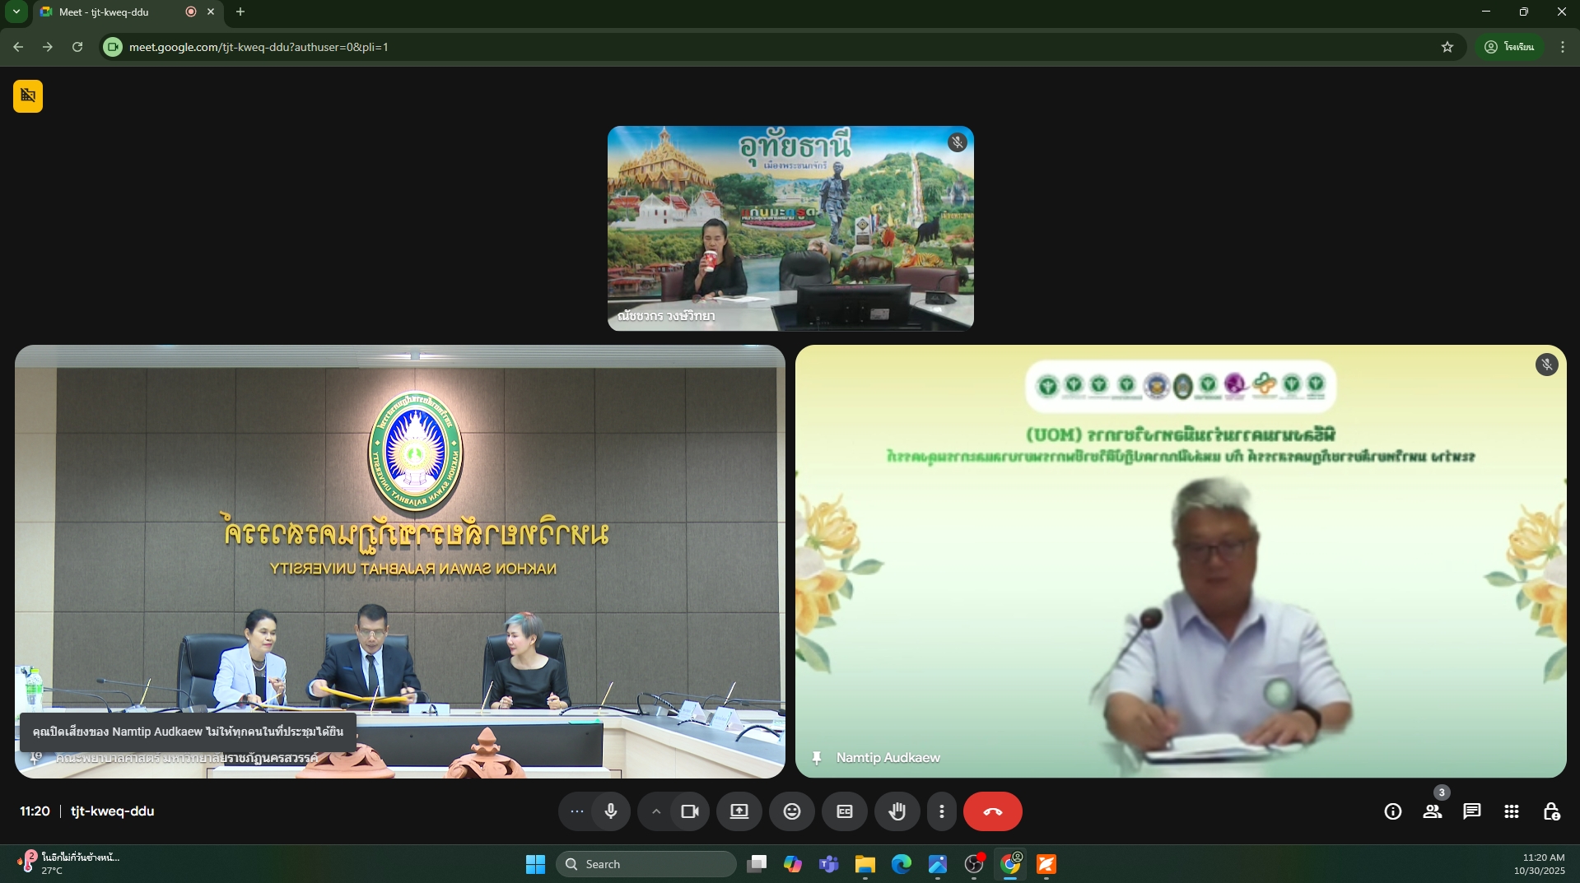Open the host controls lock icon
This screenshot has width=1580, height=883.
point(1551,811)
